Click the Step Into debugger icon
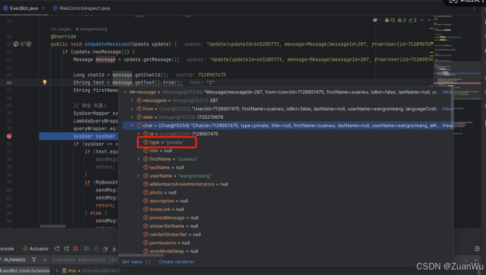Viewport: 486px width, 275px height. (115, 249)
